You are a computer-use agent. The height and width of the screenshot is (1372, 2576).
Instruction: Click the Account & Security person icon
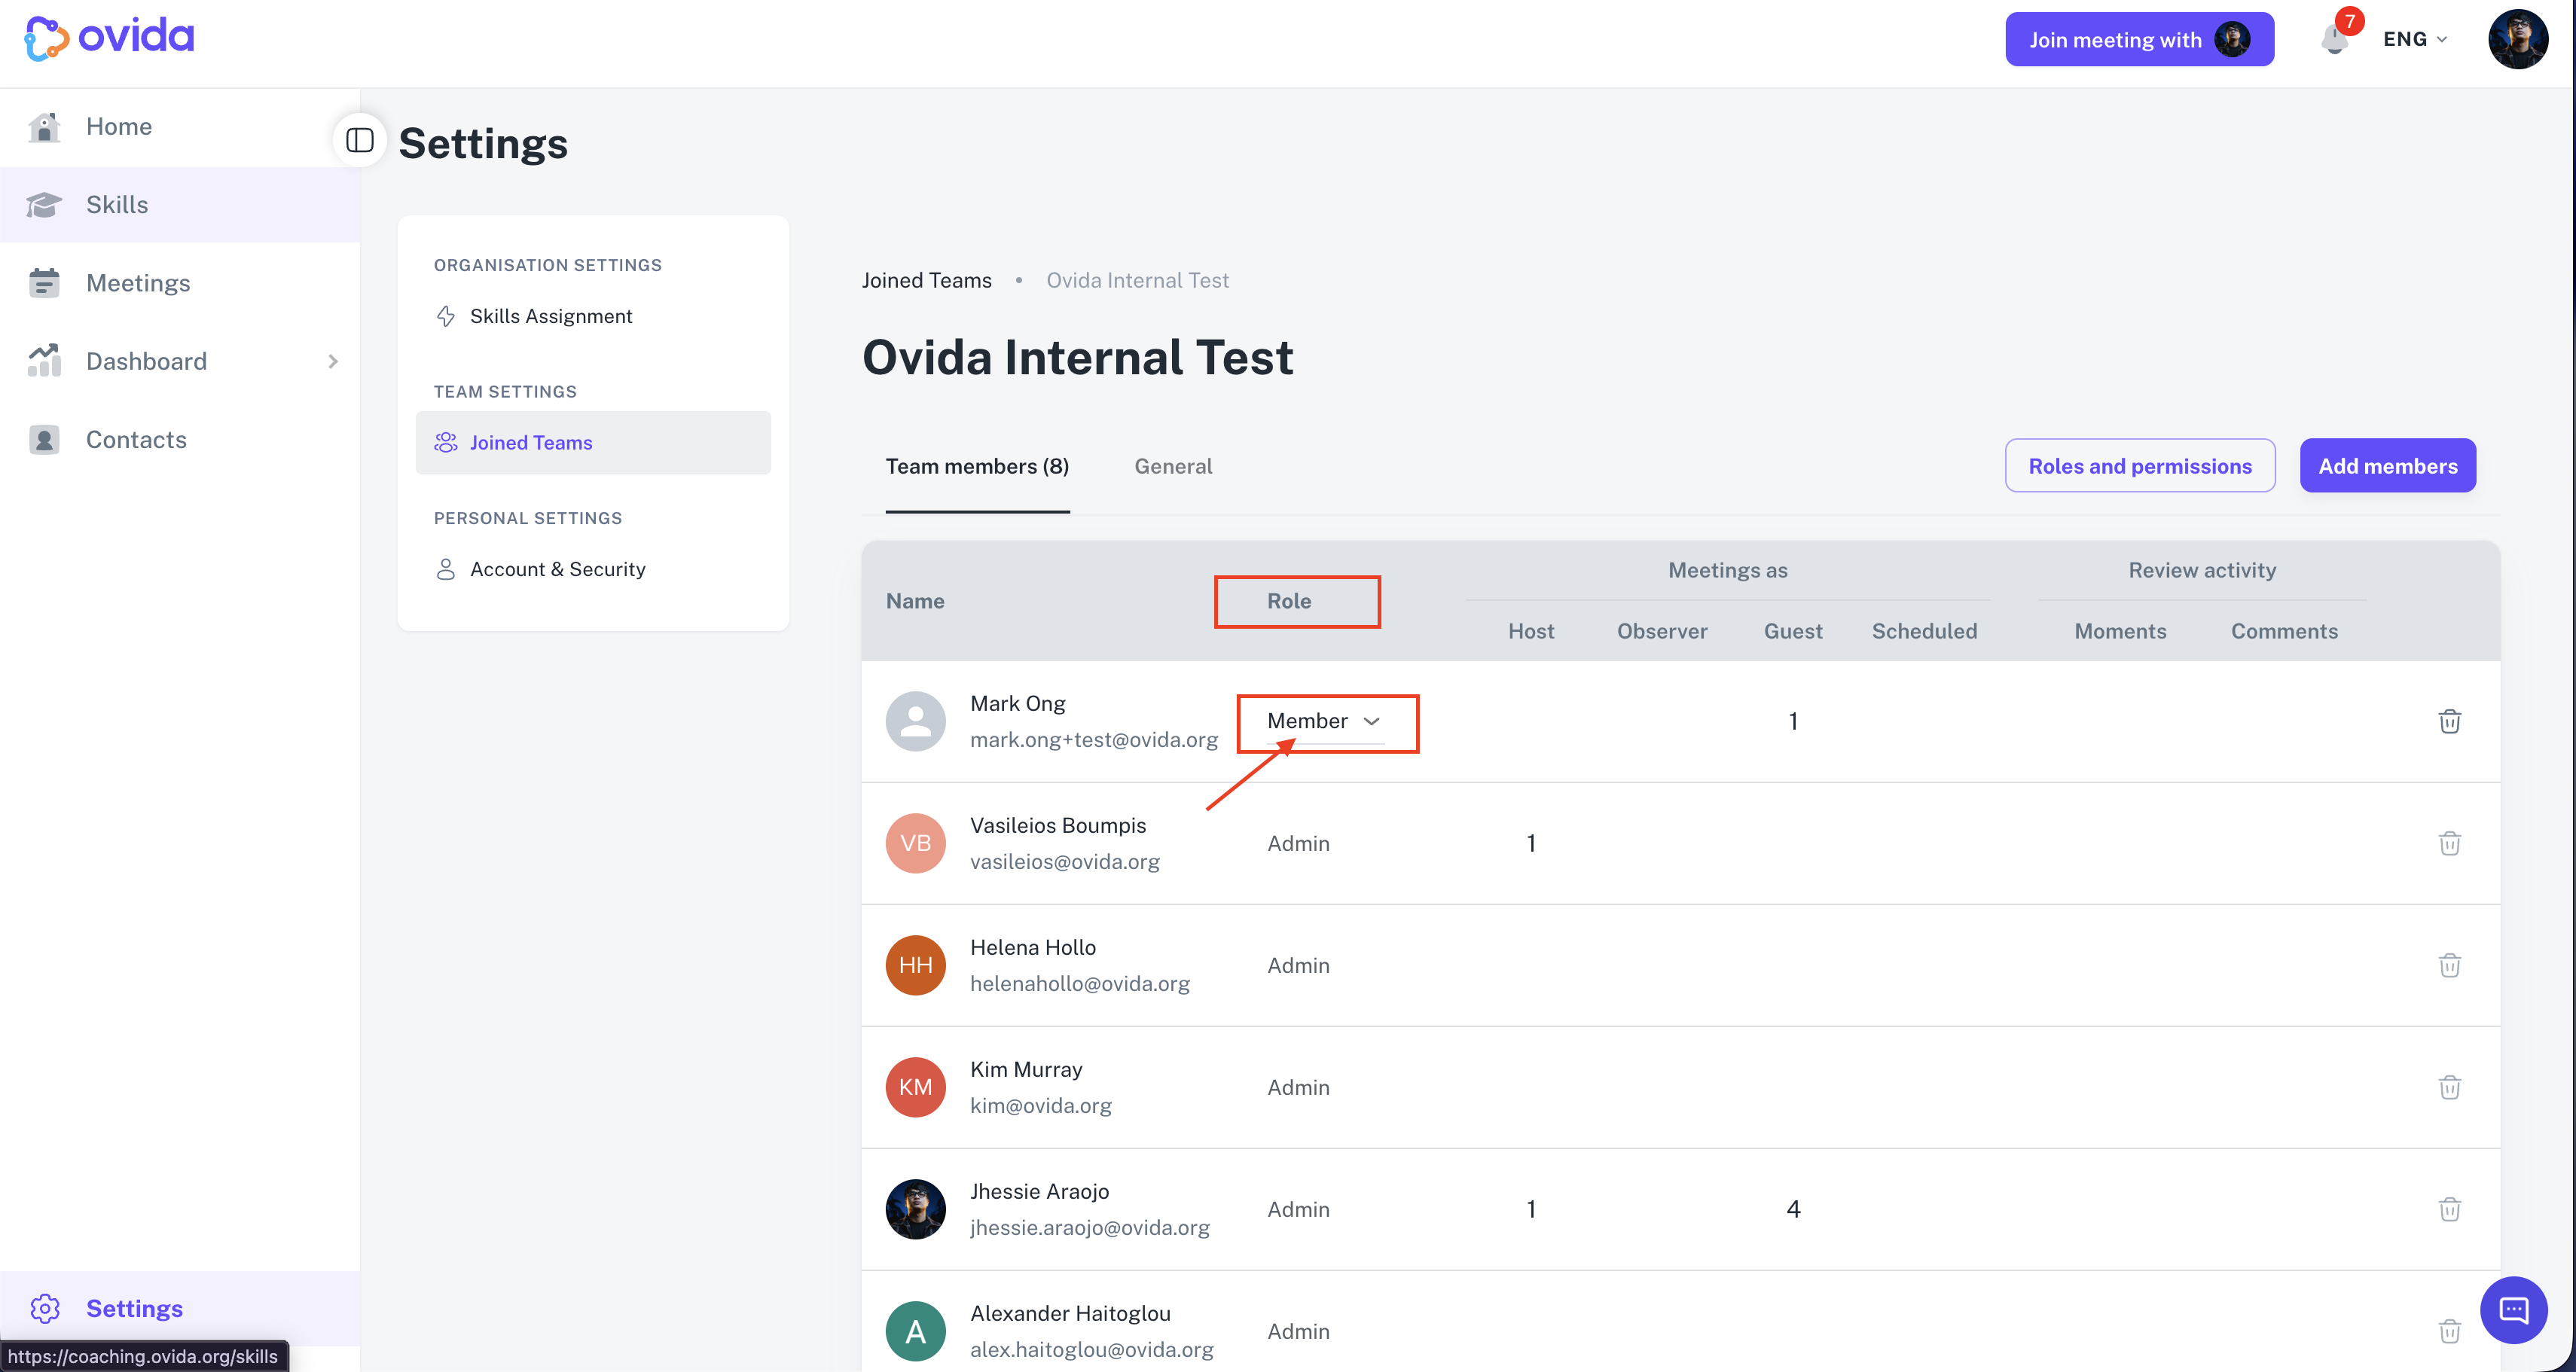point(446,569)
